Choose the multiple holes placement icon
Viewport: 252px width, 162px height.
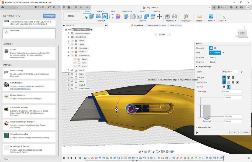click(x=215, y=48)
